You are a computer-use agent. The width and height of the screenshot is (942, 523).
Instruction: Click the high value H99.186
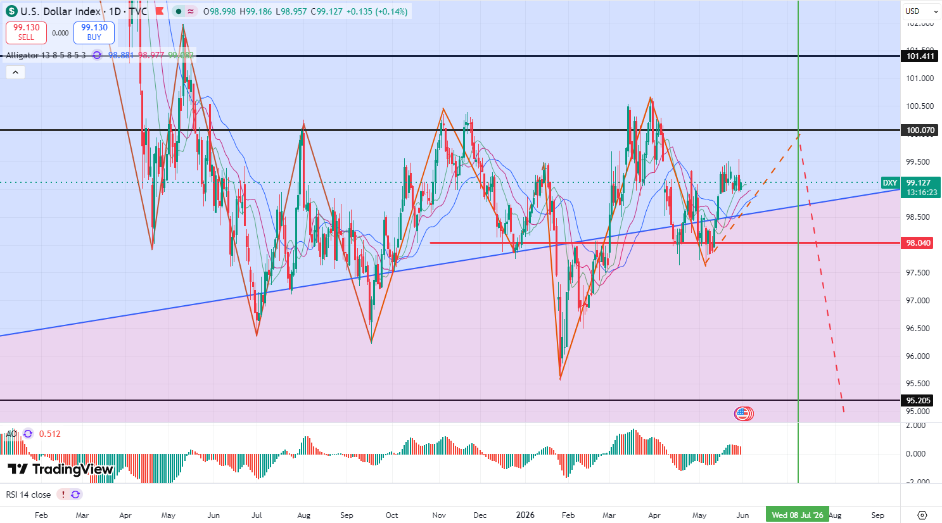click(256, 11)
